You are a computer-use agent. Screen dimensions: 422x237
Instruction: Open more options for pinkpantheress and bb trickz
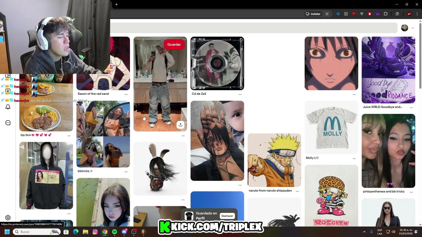click(x=411, y=192)
